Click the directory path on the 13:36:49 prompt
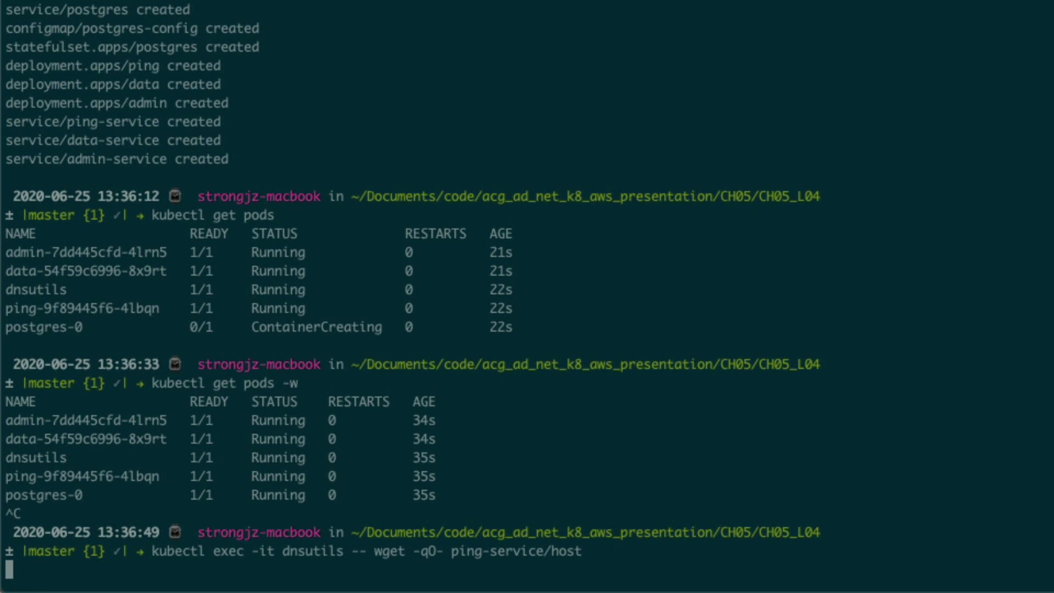Image resolution: width=1054 pixels, height=593 pixels. (x=585, y=533)
